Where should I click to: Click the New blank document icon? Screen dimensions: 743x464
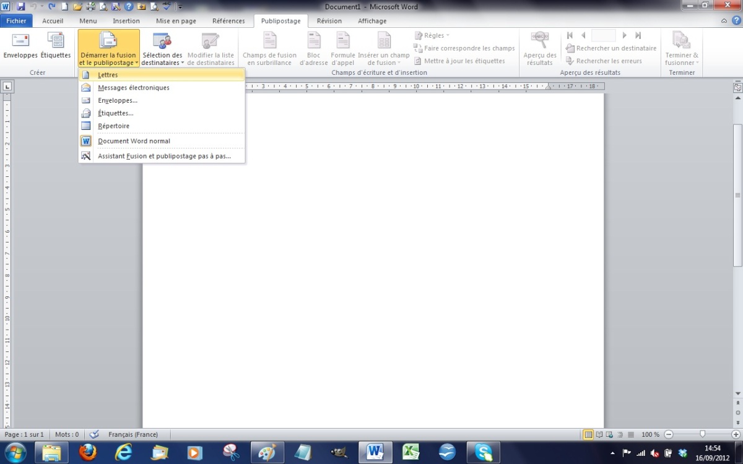coord(64,7)
